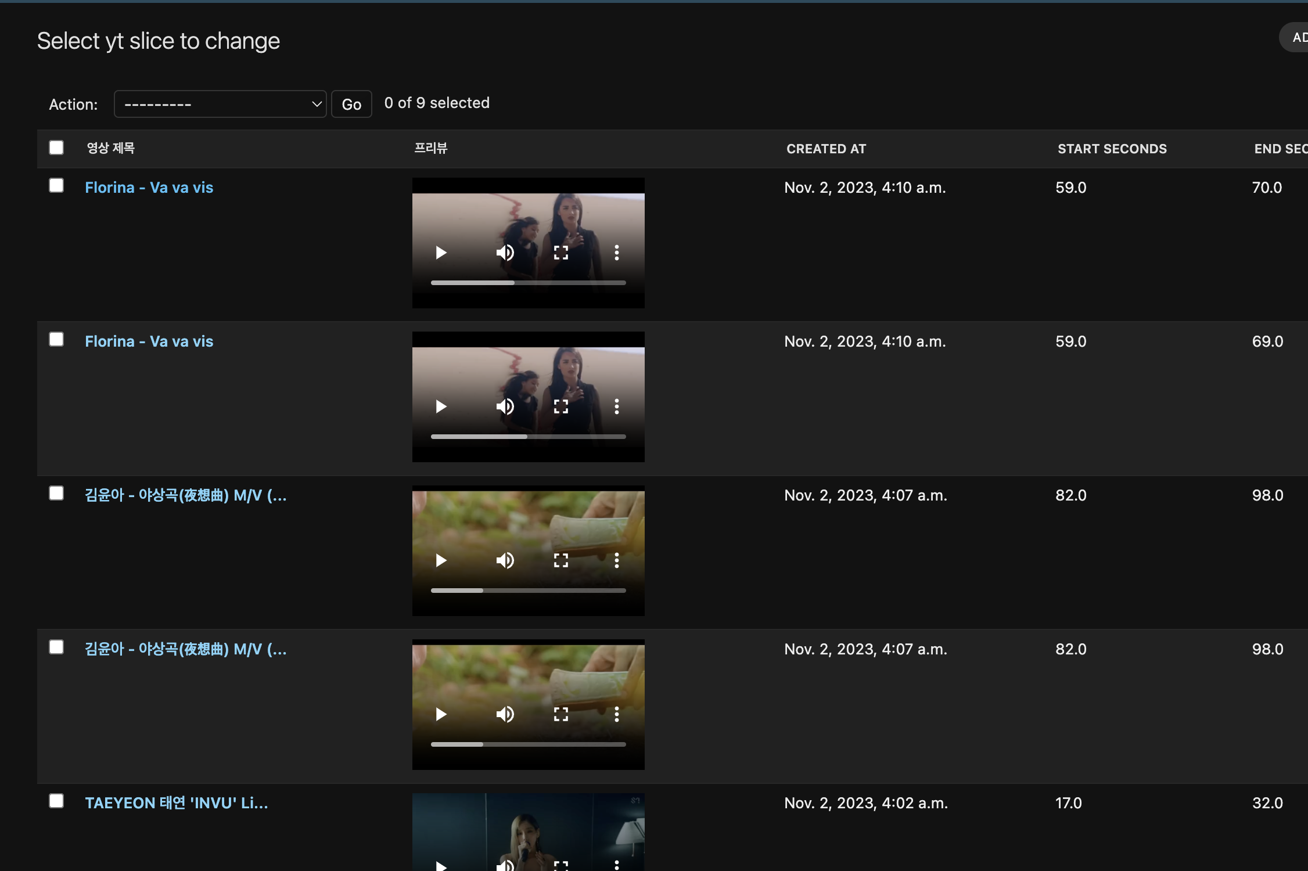Play the first Florina video preview

coord(441,253)
